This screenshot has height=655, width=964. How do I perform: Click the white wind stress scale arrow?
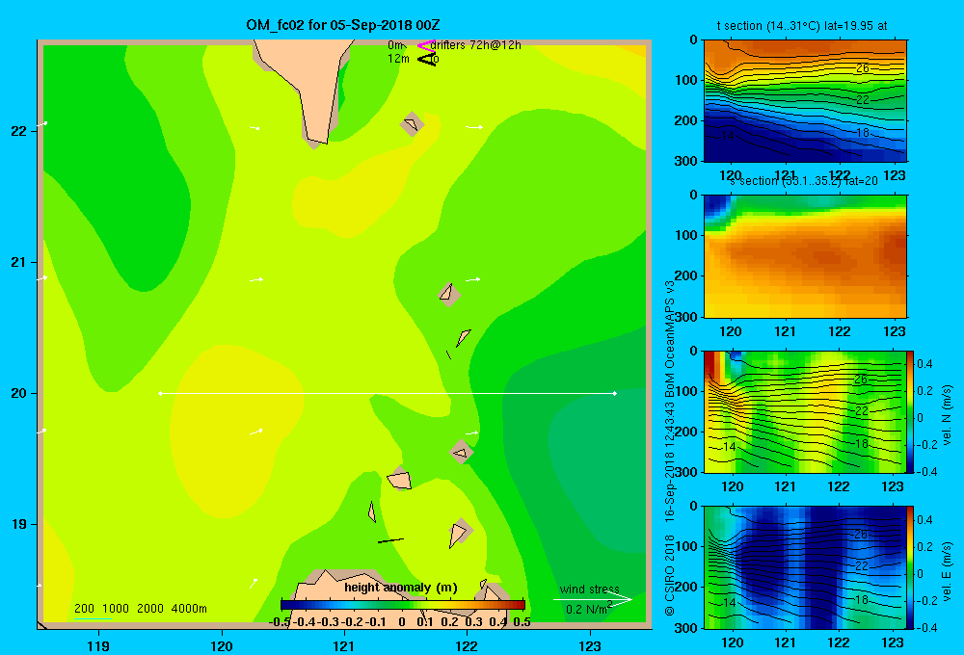pyautogui.click(x=593, y=600)
